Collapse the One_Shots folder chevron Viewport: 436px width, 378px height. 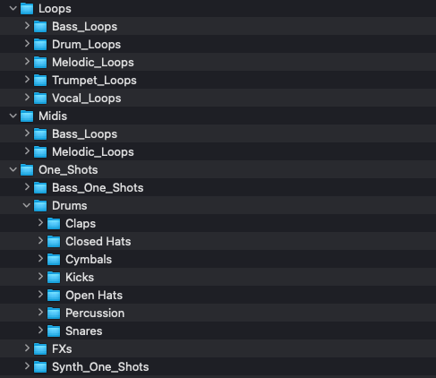[13, 169]
